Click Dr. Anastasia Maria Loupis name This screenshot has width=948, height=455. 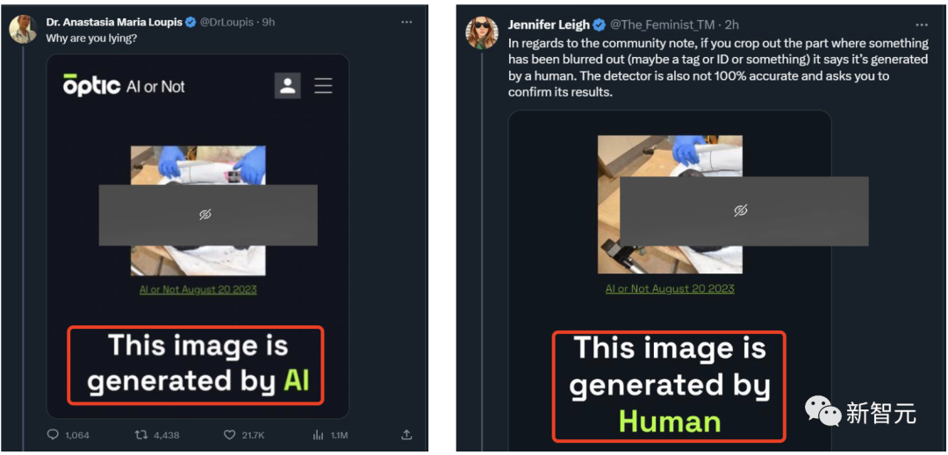(x=114, y=23)
